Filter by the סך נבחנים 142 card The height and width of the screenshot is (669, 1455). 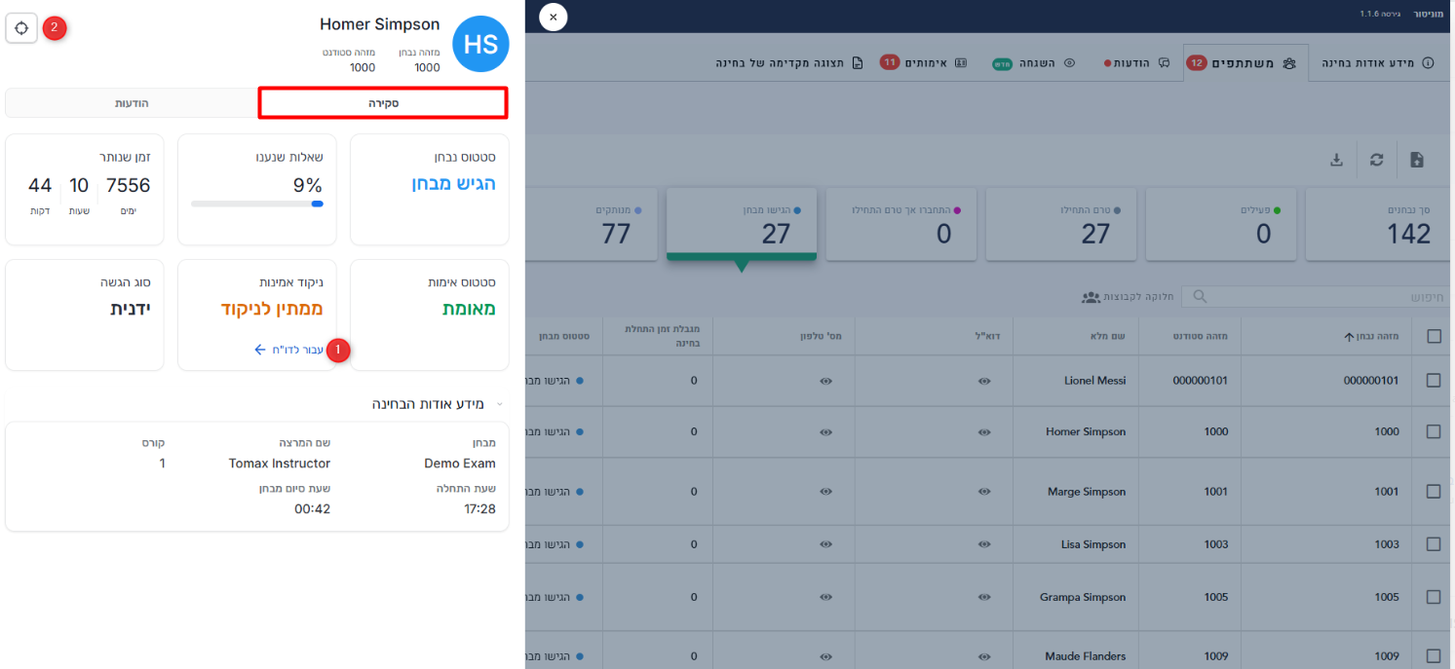point(1378,224)
